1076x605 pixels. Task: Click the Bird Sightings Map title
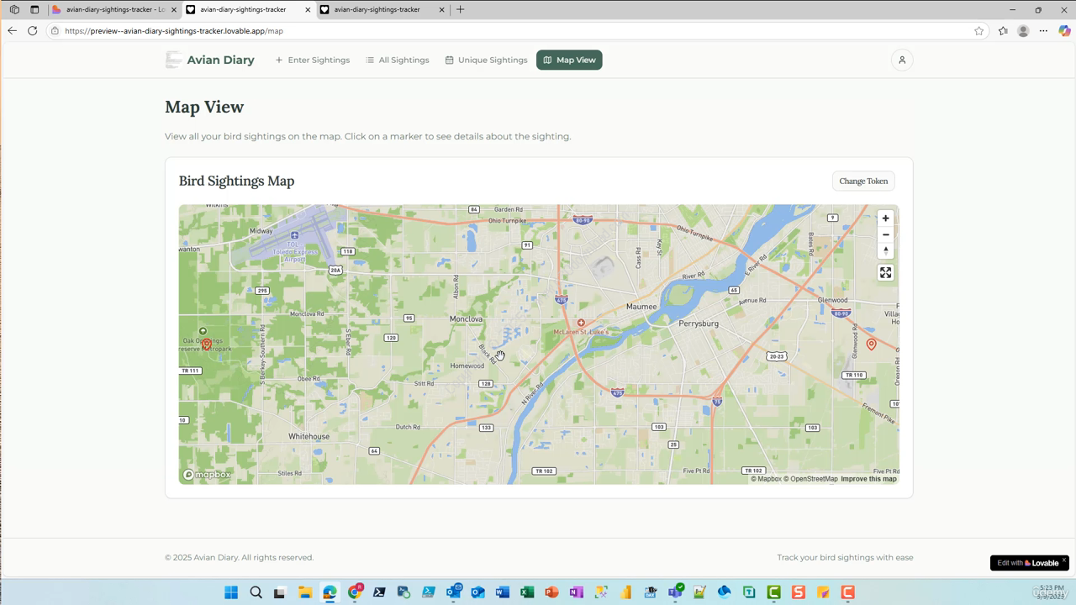[236, 181]
